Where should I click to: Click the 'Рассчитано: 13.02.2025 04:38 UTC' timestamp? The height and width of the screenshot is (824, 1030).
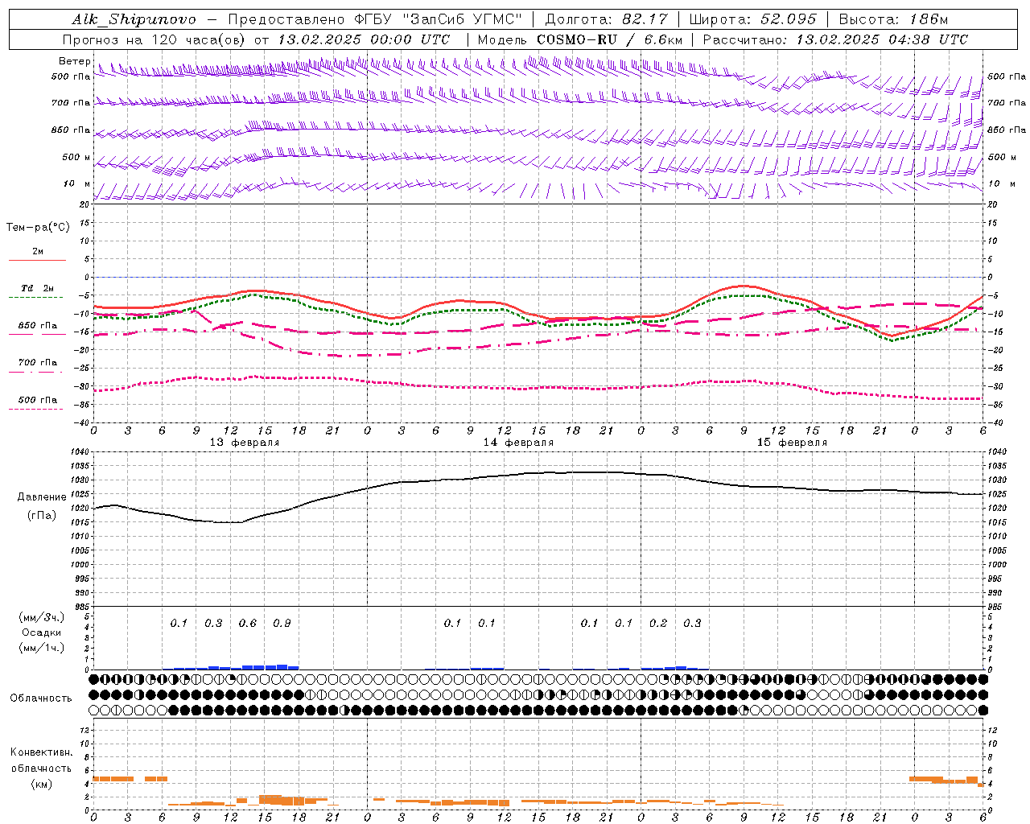coord(835,39)
